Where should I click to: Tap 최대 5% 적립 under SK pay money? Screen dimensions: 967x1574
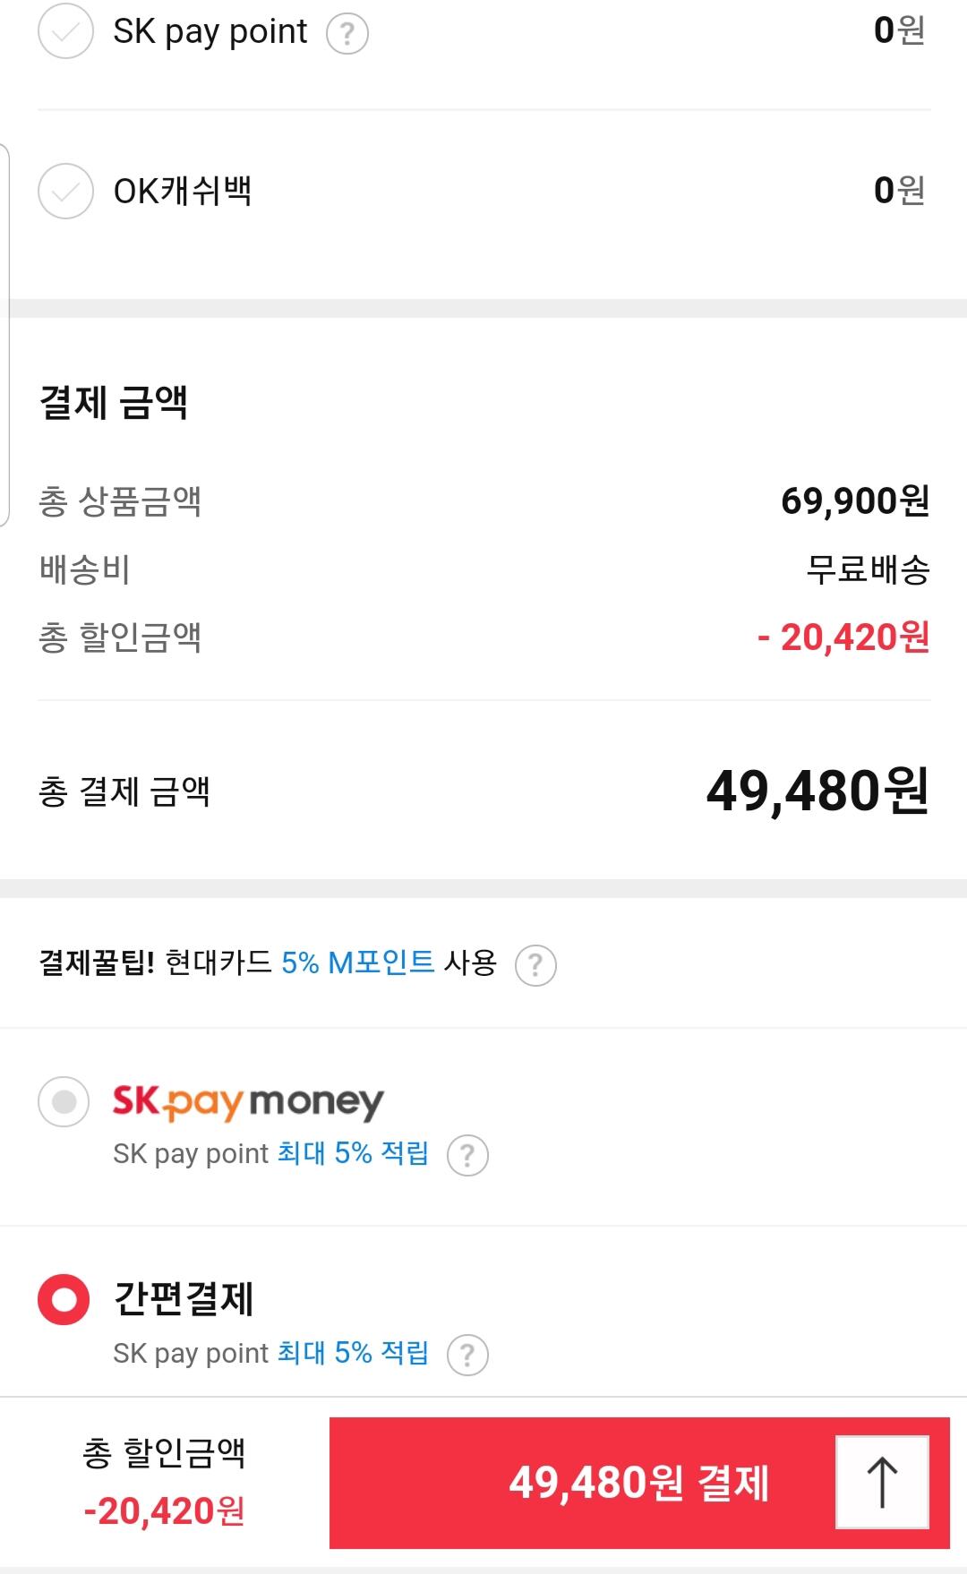point(353,1153)
